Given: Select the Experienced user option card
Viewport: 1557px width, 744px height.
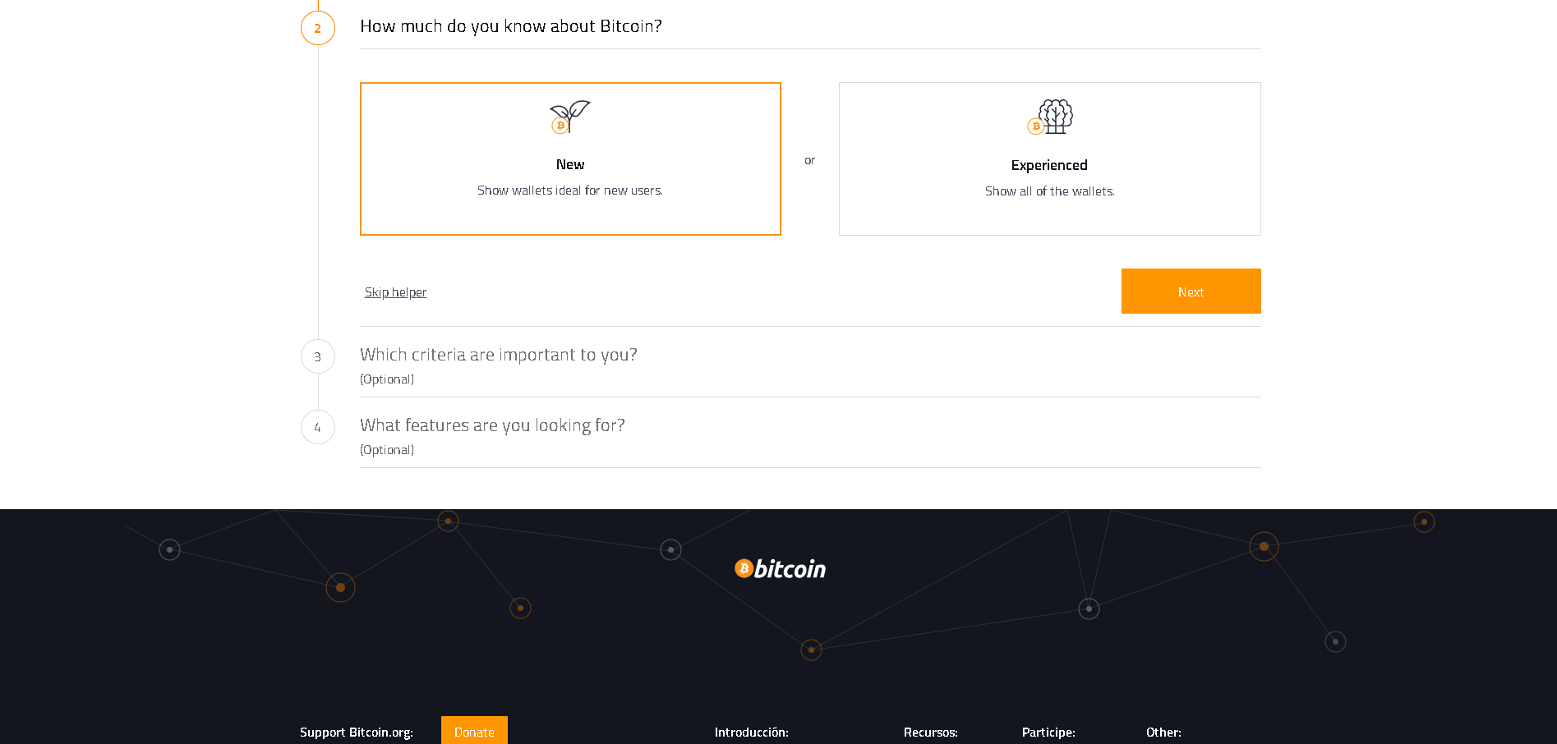Looking at the screenshot, I should tap(1049, 158).
